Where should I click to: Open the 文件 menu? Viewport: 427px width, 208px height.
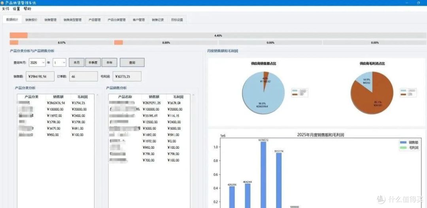pyautogui.click(x=6, y=9)
